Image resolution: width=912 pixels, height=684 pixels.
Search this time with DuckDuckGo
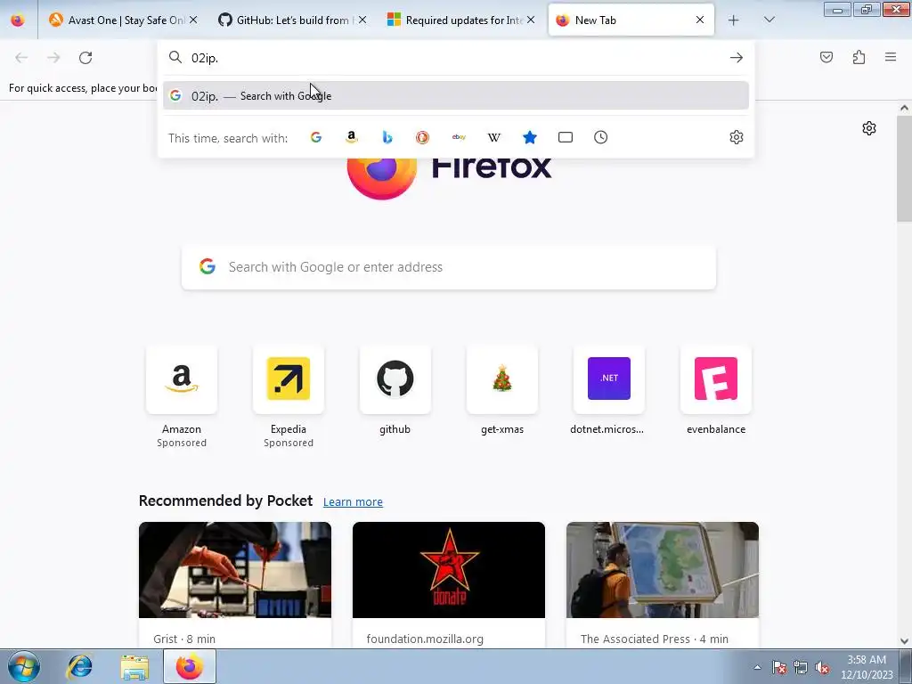pos(423,137)
